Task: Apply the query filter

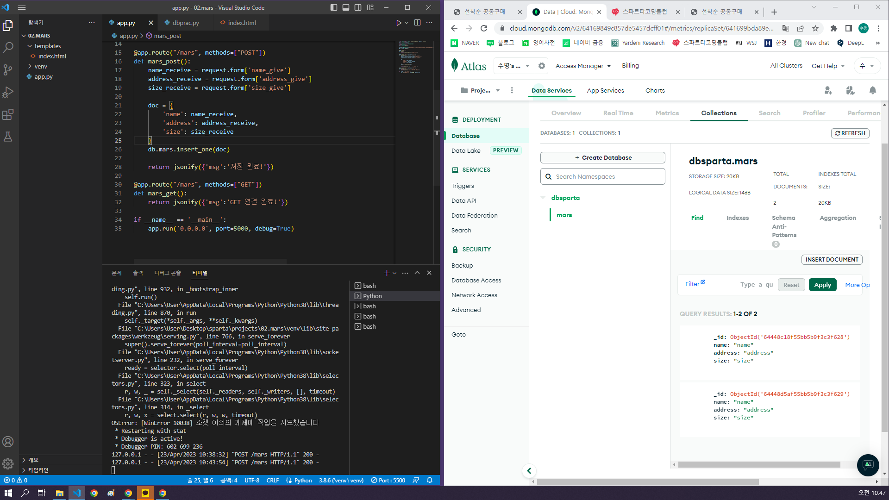Action: click(822, 285)
